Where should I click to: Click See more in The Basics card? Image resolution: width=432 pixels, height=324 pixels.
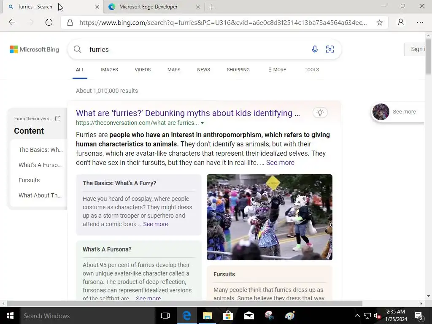(155, 224)
